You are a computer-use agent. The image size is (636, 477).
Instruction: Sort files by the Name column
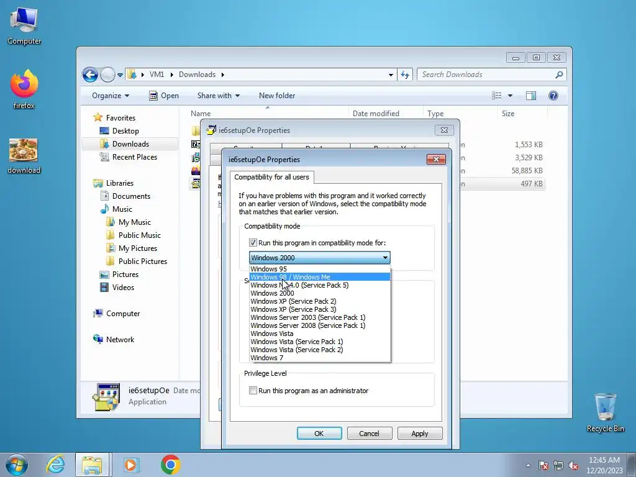coord(201,114)
